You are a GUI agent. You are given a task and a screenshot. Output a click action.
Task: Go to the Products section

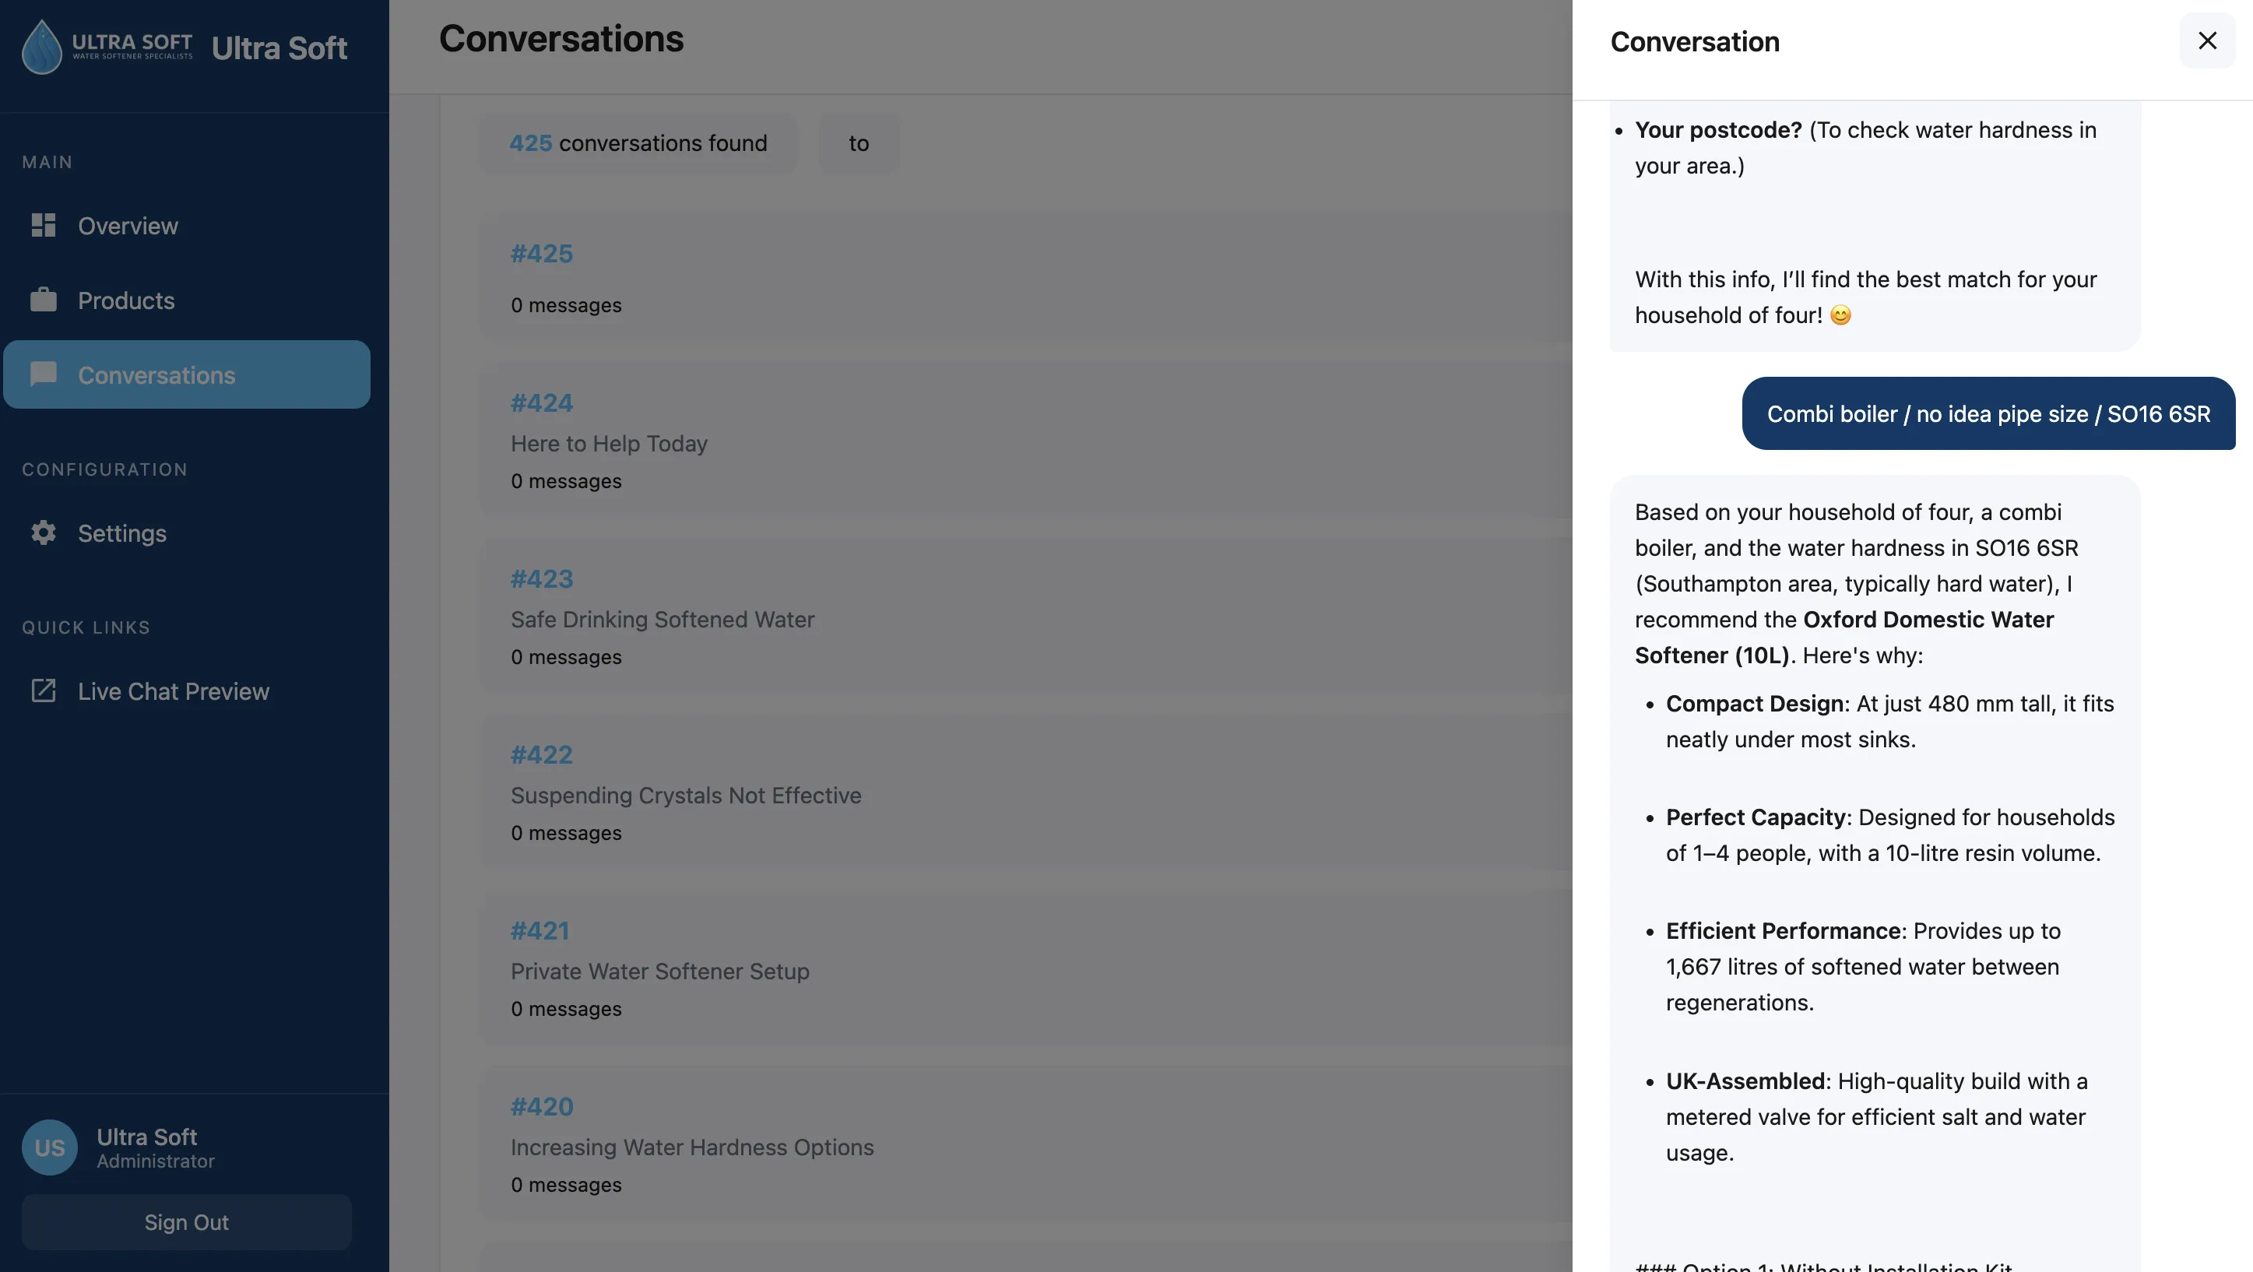pos(187,300)
